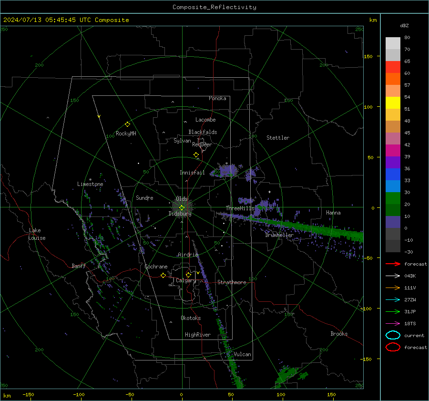This screenshot has height=401, width=429.
Task: Click the dBZ legend heading
Action: pos(404,26)
